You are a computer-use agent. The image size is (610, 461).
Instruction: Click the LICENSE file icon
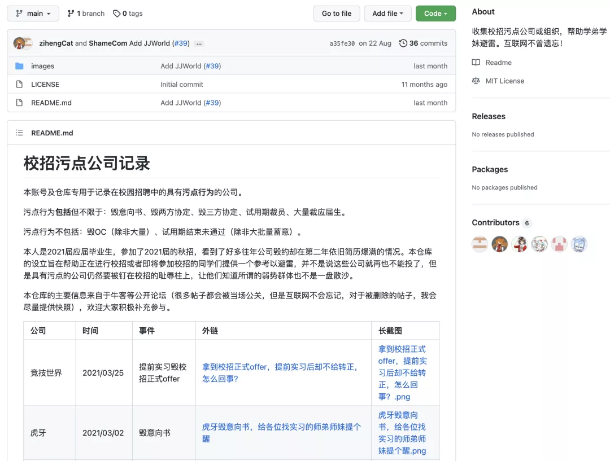[19, 84]
